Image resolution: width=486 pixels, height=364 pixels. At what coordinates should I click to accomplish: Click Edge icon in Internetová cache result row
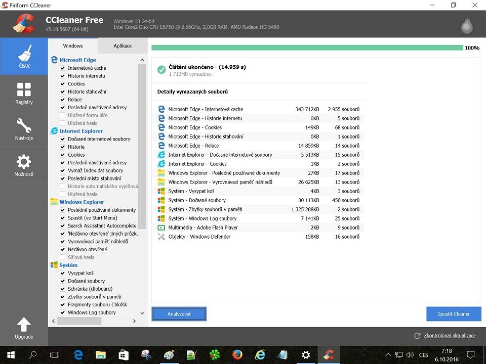tap(161, 109)
